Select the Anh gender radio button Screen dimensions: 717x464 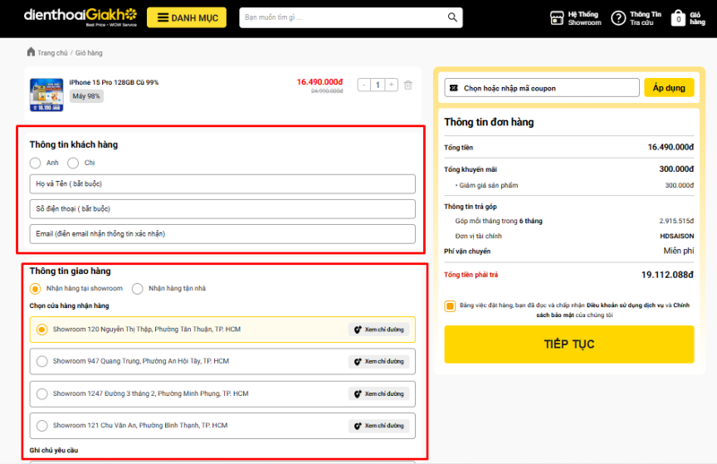[x=35, y=163]
